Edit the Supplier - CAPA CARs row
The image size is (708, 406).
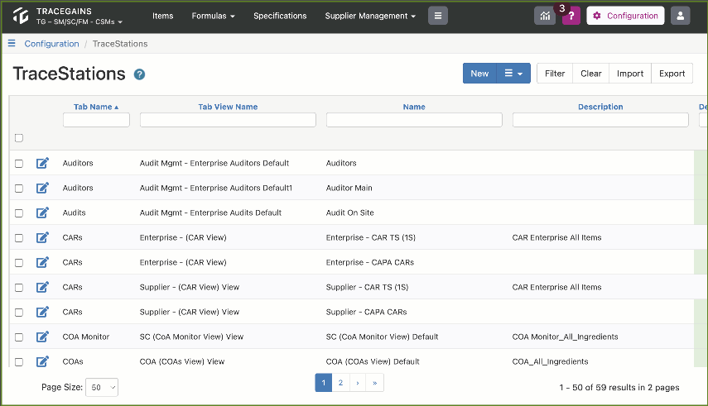42,312
